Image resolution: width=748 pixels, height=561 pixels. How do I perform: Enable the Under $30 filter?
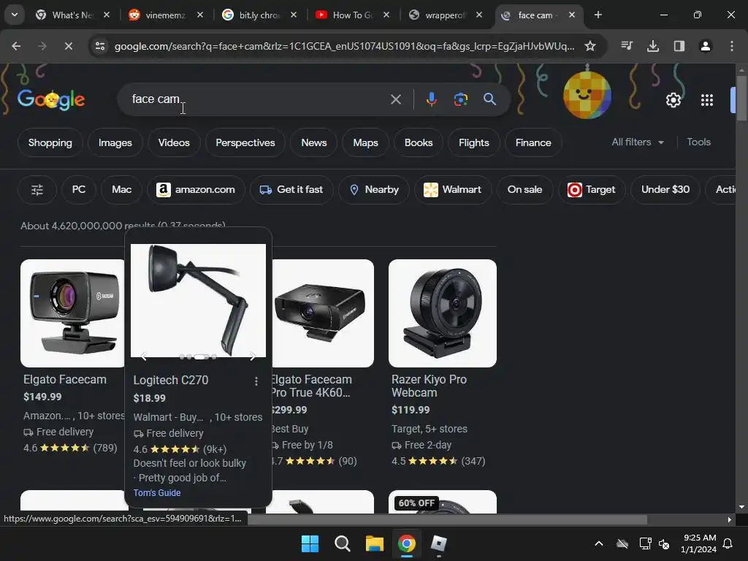pos(665,190)
